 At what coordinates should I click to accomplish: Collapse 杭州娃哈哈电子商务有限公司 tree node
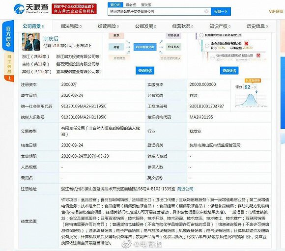tap(201, 35)
